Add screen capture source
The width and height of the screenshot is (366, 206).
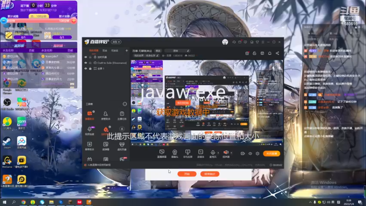(162, 154)
